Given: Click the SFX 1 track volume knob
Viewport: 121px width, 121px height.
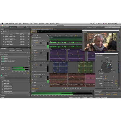Looking at the screenshot, I should tap(34, 52).
